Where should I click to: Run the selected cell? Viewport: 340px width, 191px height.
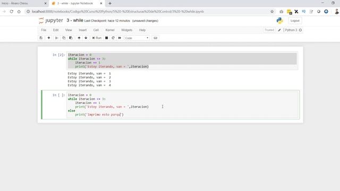[97, 38]
